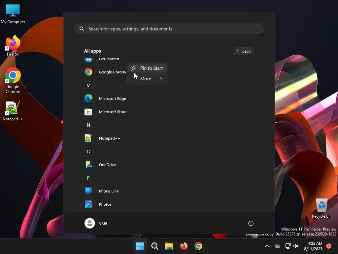Select Firefox desktop shortcut

pyautogui.click(x=13, y=46)
